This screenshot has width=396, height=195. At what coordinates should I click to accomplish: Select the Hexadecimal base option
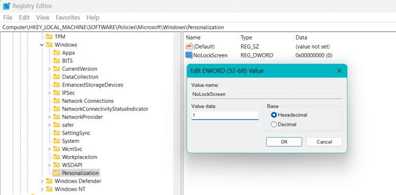pyautogui.click(x=274, y=115)
